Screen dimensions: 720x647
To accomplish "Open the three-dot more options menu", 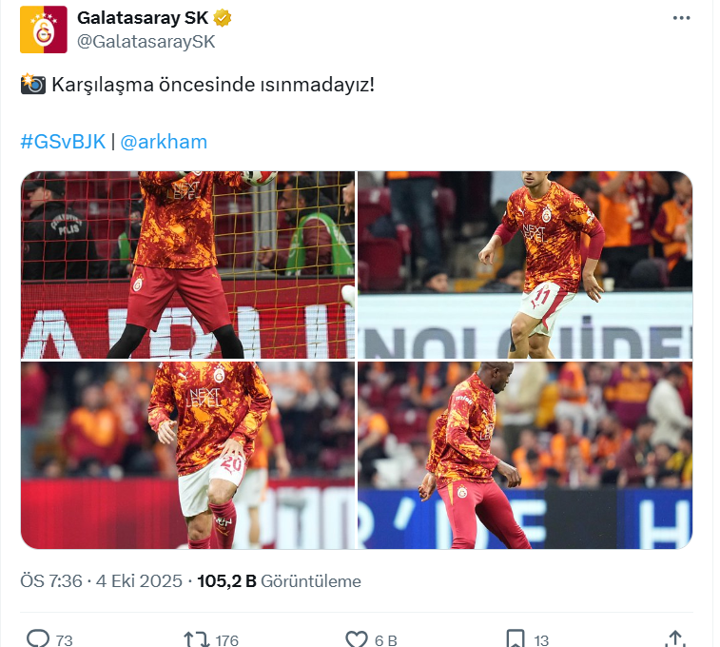I will [x=681, y=18].
